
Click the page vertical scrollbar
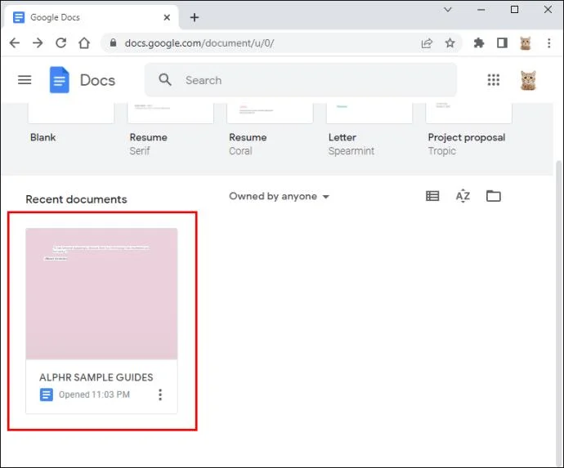(x=558, y=313)
